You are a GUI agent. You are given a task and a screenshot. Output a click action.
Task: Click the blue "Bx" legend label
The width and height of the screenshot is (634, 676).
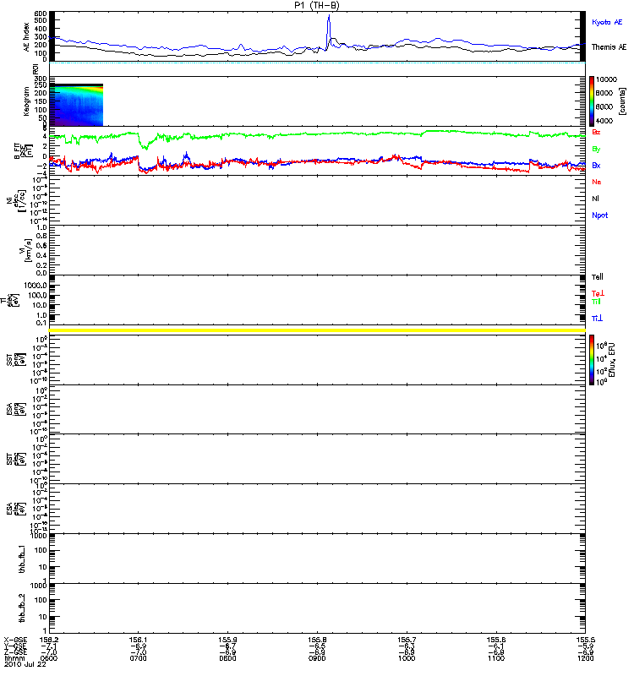point(596,165)
